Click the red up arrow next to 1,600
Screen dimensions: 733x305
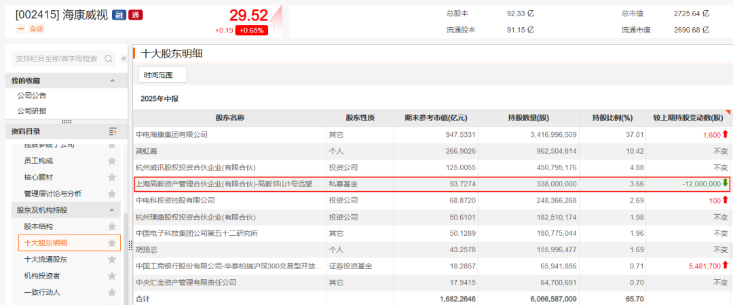point(725,135)
